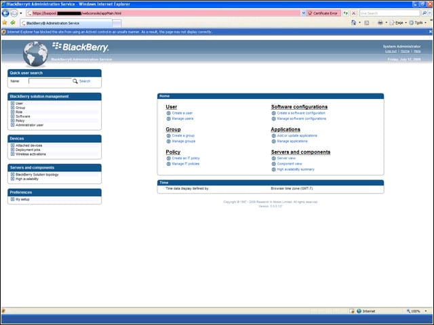Click the ActiveX blocked information bar message
This screenshot has width=434, height=325.
pos(110,32)
